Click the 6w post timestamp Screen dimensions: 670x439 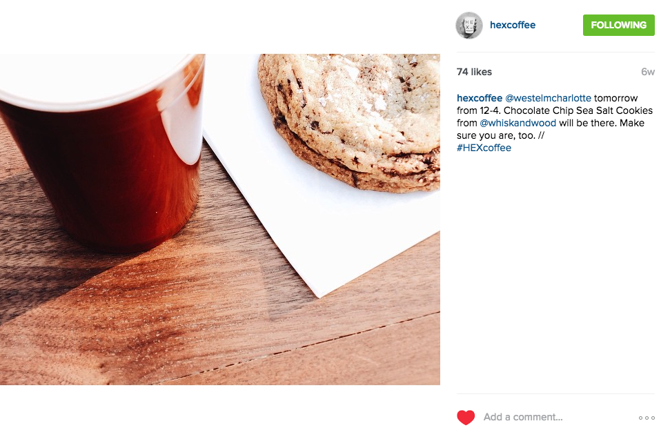(x=648, y=72)
